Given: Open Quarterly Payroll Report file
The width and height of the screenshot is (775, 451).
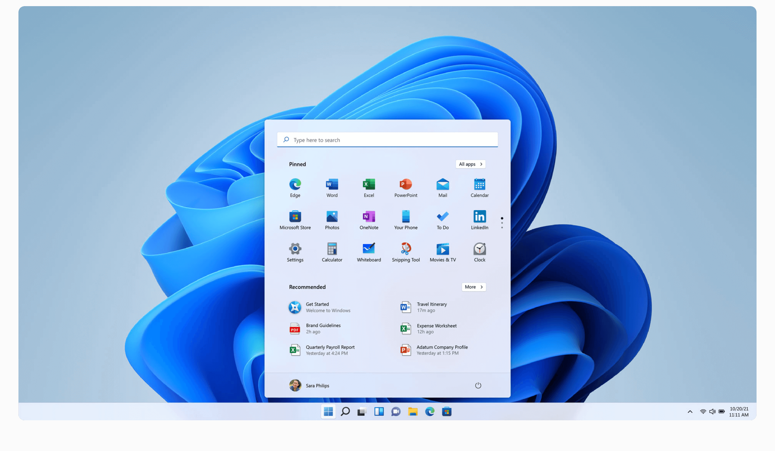Looking at the screenshot, I should [x=330, y=350].
